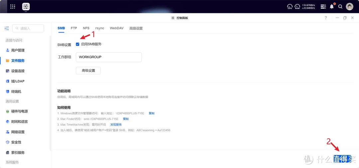This screenshot has height=168, width=359.
Task: Click the network upload/download speed indicator
Action: 308,7
